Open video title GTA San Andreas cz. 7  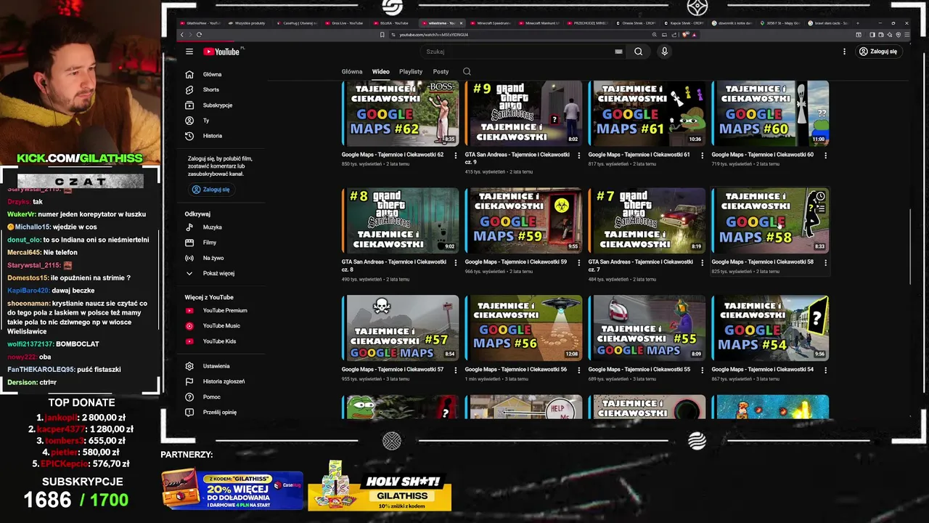tap(640, 265)
